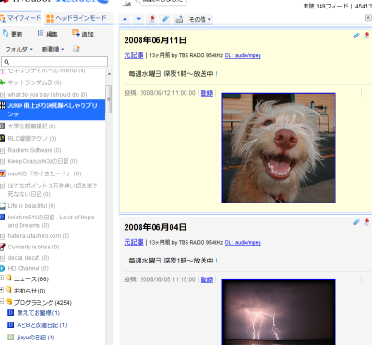
Task: Click the clip icon in the top toolbar
Action: (x=165, y=19)
